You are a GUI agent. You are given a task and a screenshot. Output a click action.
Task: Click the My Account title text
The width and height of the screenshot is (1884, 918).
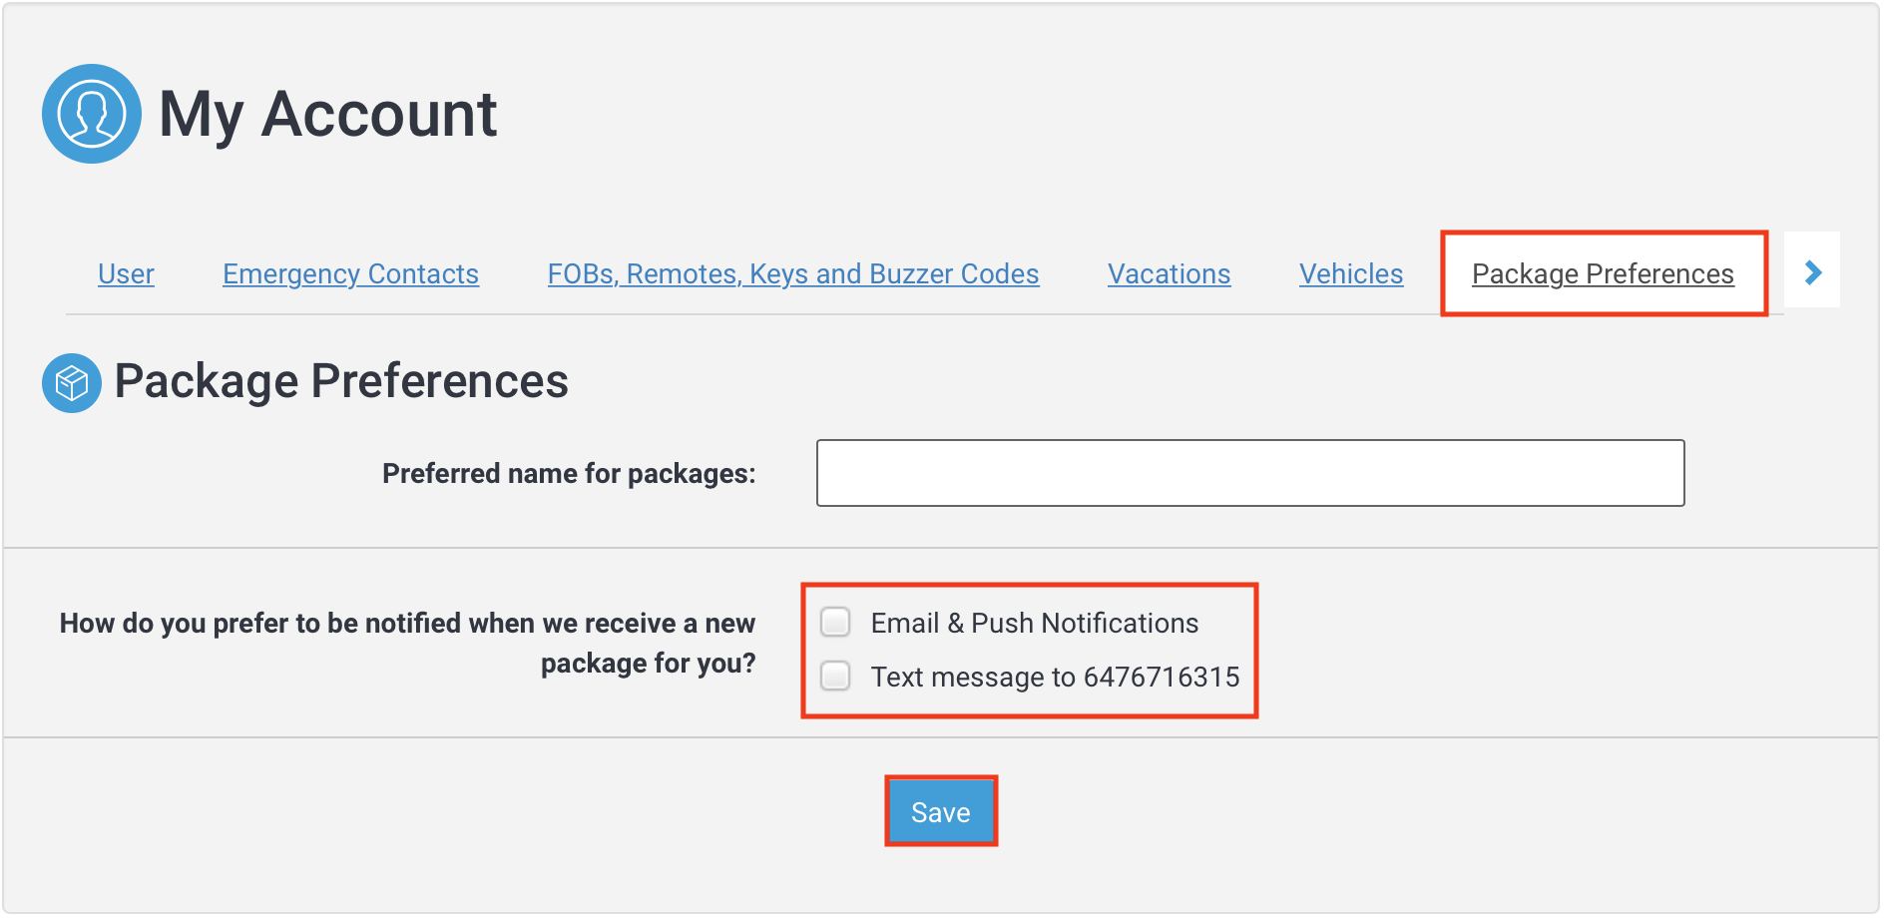[x=329, y=114]
